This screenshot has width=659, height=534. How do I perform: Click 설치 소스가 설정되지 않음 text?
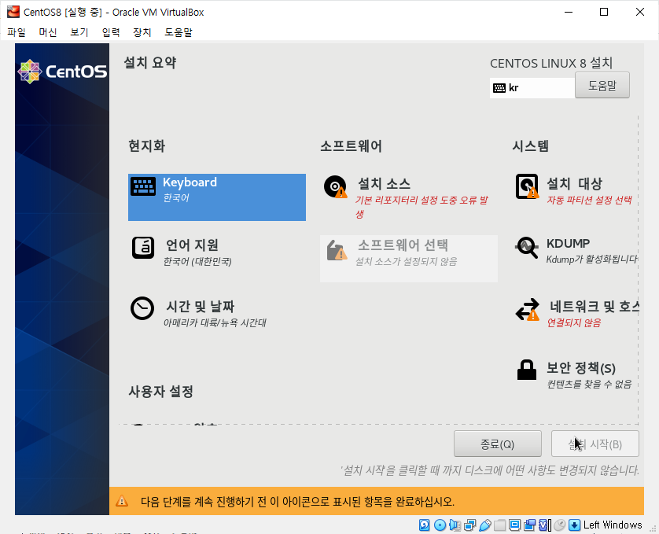coord(406,262)
